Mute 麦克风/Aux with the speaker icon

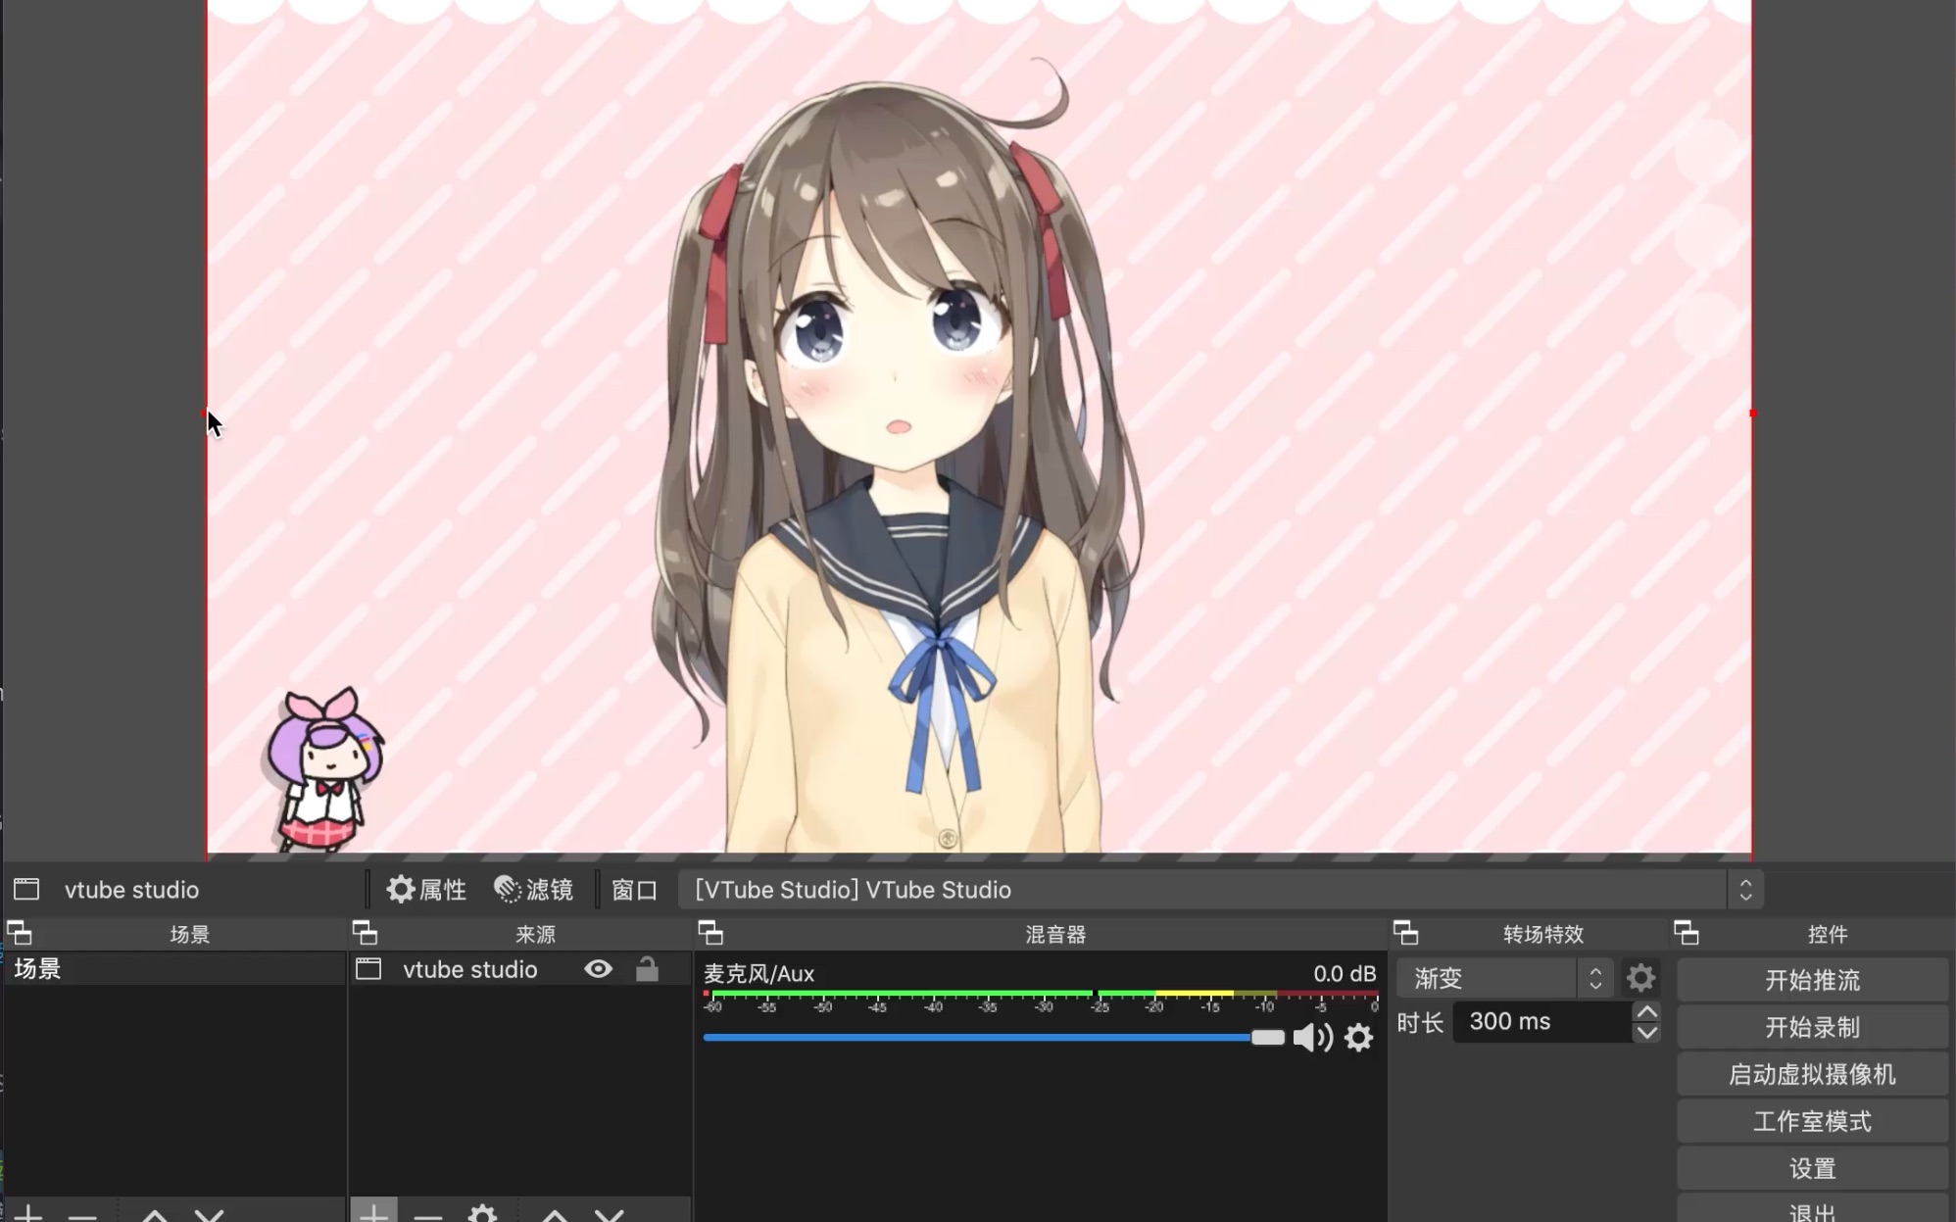point(1312,1037)
